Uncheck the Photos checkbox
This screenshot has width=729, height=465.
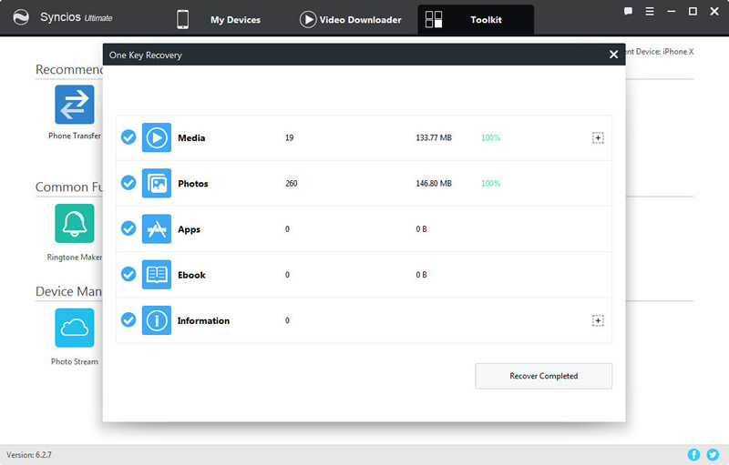[x=128, y=183]
